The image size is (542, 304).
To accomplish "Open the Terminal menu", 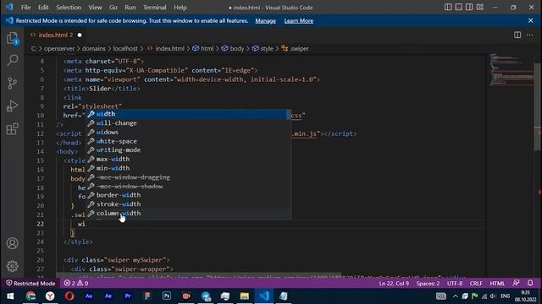I will tap(154, 8).
